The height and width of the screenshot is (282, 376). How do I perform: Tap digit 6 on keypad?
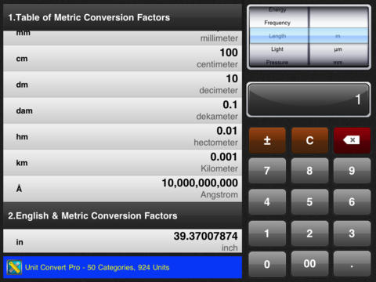click(x=352, y=202)
